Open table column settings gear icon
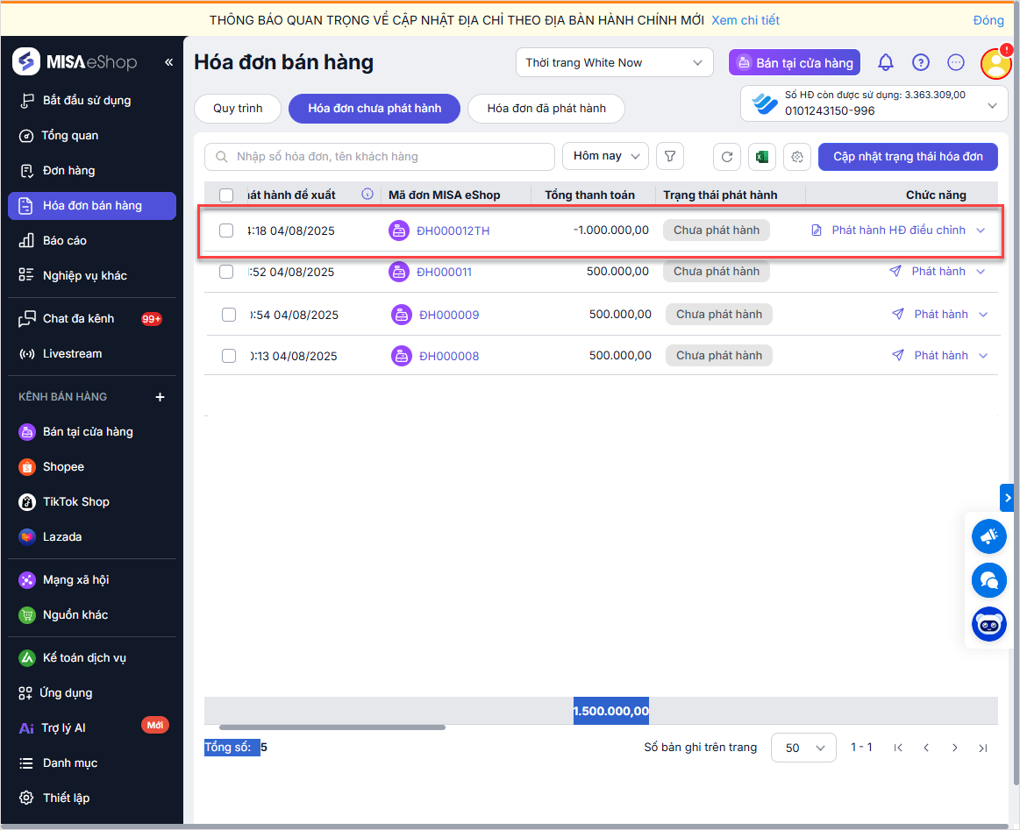Image resolution: width=1020 pixels, height=830 pixels. (x=797, y=157)
